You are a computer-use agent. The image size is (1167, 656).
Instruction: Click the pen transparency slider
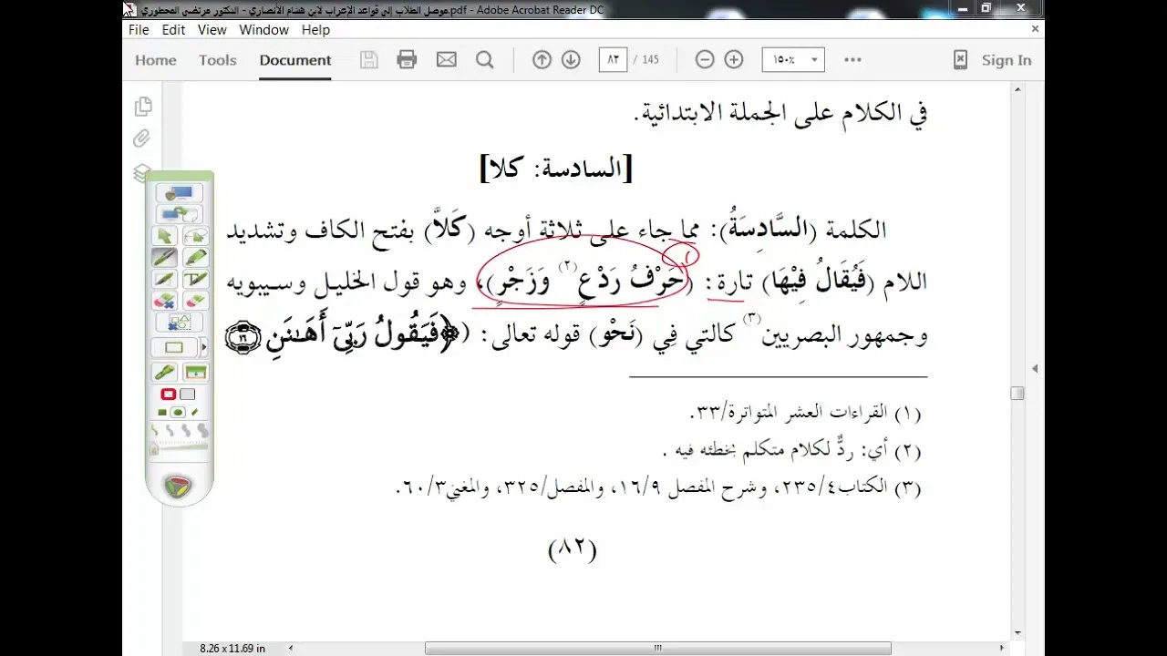pyautogui.click(x=180, y=449)
